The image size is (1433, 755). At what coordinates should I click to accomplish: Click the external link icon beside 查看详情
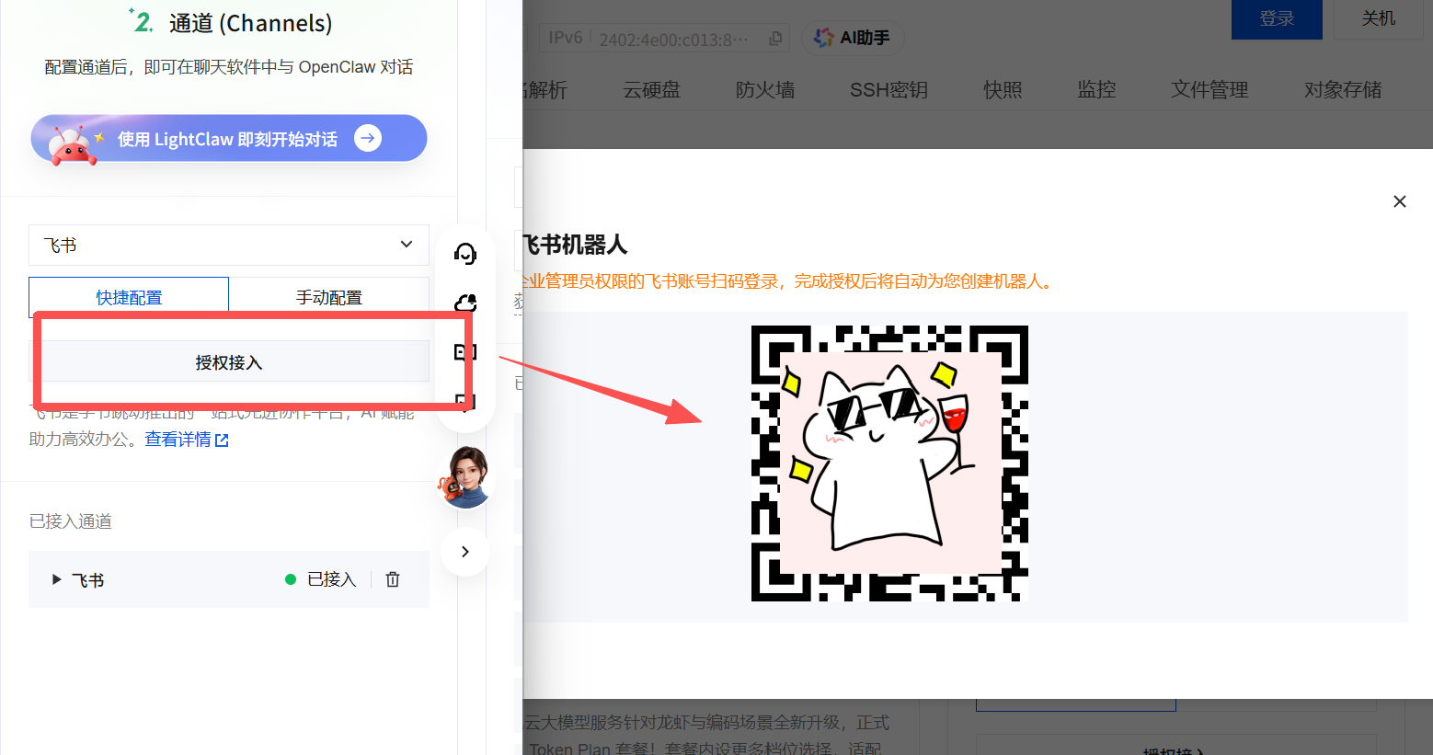click(220, 439)
